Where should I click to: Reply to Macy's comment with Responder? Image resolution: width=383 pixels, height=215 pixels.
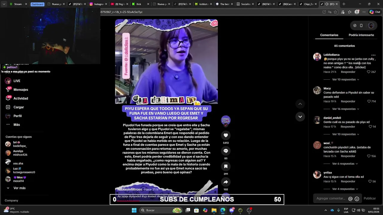click(348, 102)
